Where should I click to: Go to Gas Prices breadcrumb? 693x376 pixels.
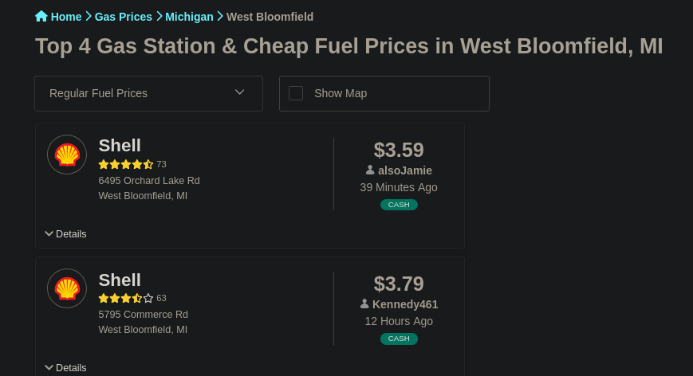click(x=124, y=17)
